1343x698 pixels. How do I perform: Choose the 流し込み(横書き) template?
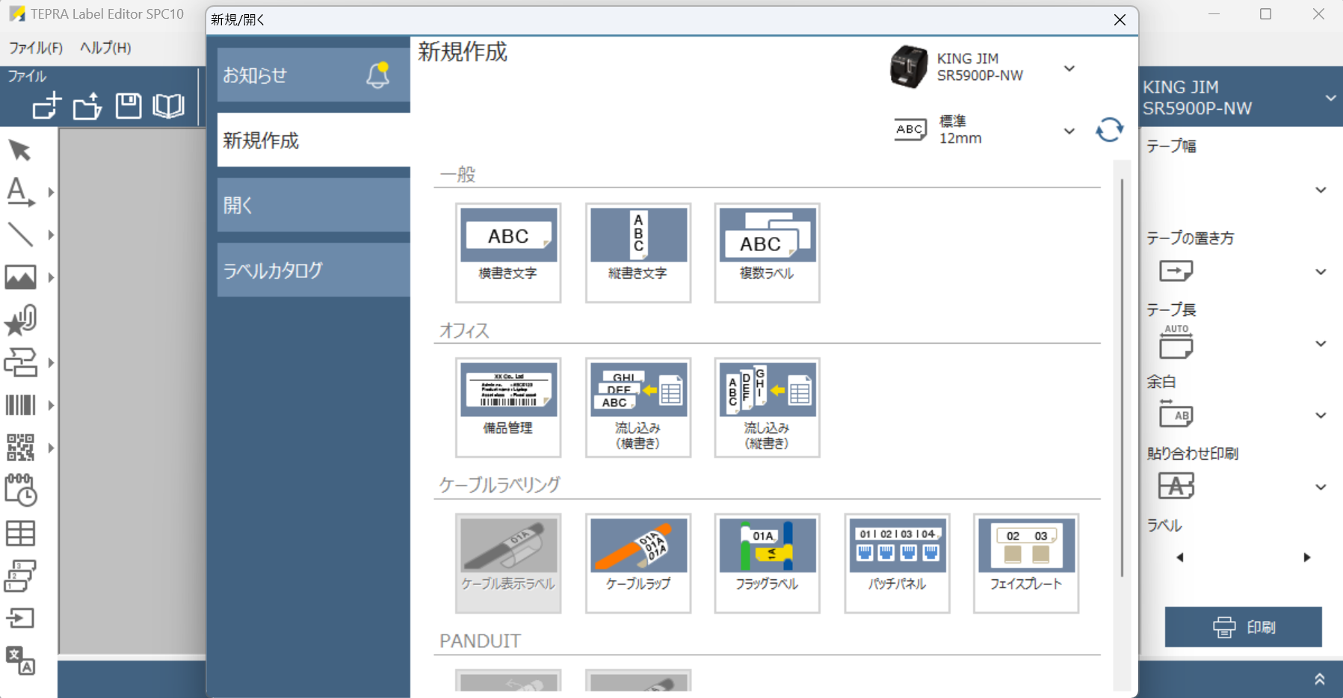pyautogui.click(x=637, y=407)
